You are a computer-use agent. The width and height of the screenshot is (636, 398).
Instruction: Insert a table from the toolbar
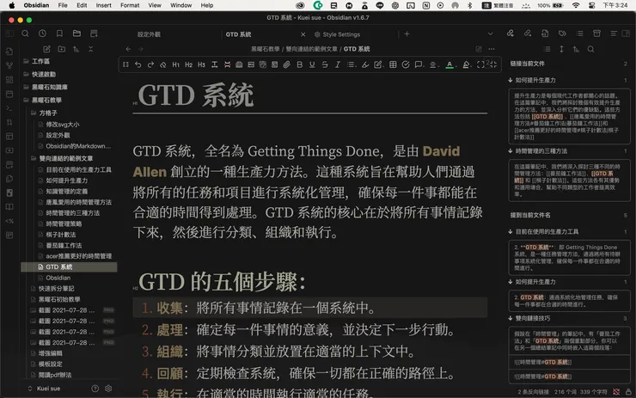pyautogui.click(x=393, y=65)
